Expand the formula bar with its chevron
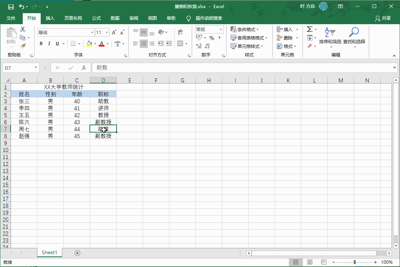 395,68
